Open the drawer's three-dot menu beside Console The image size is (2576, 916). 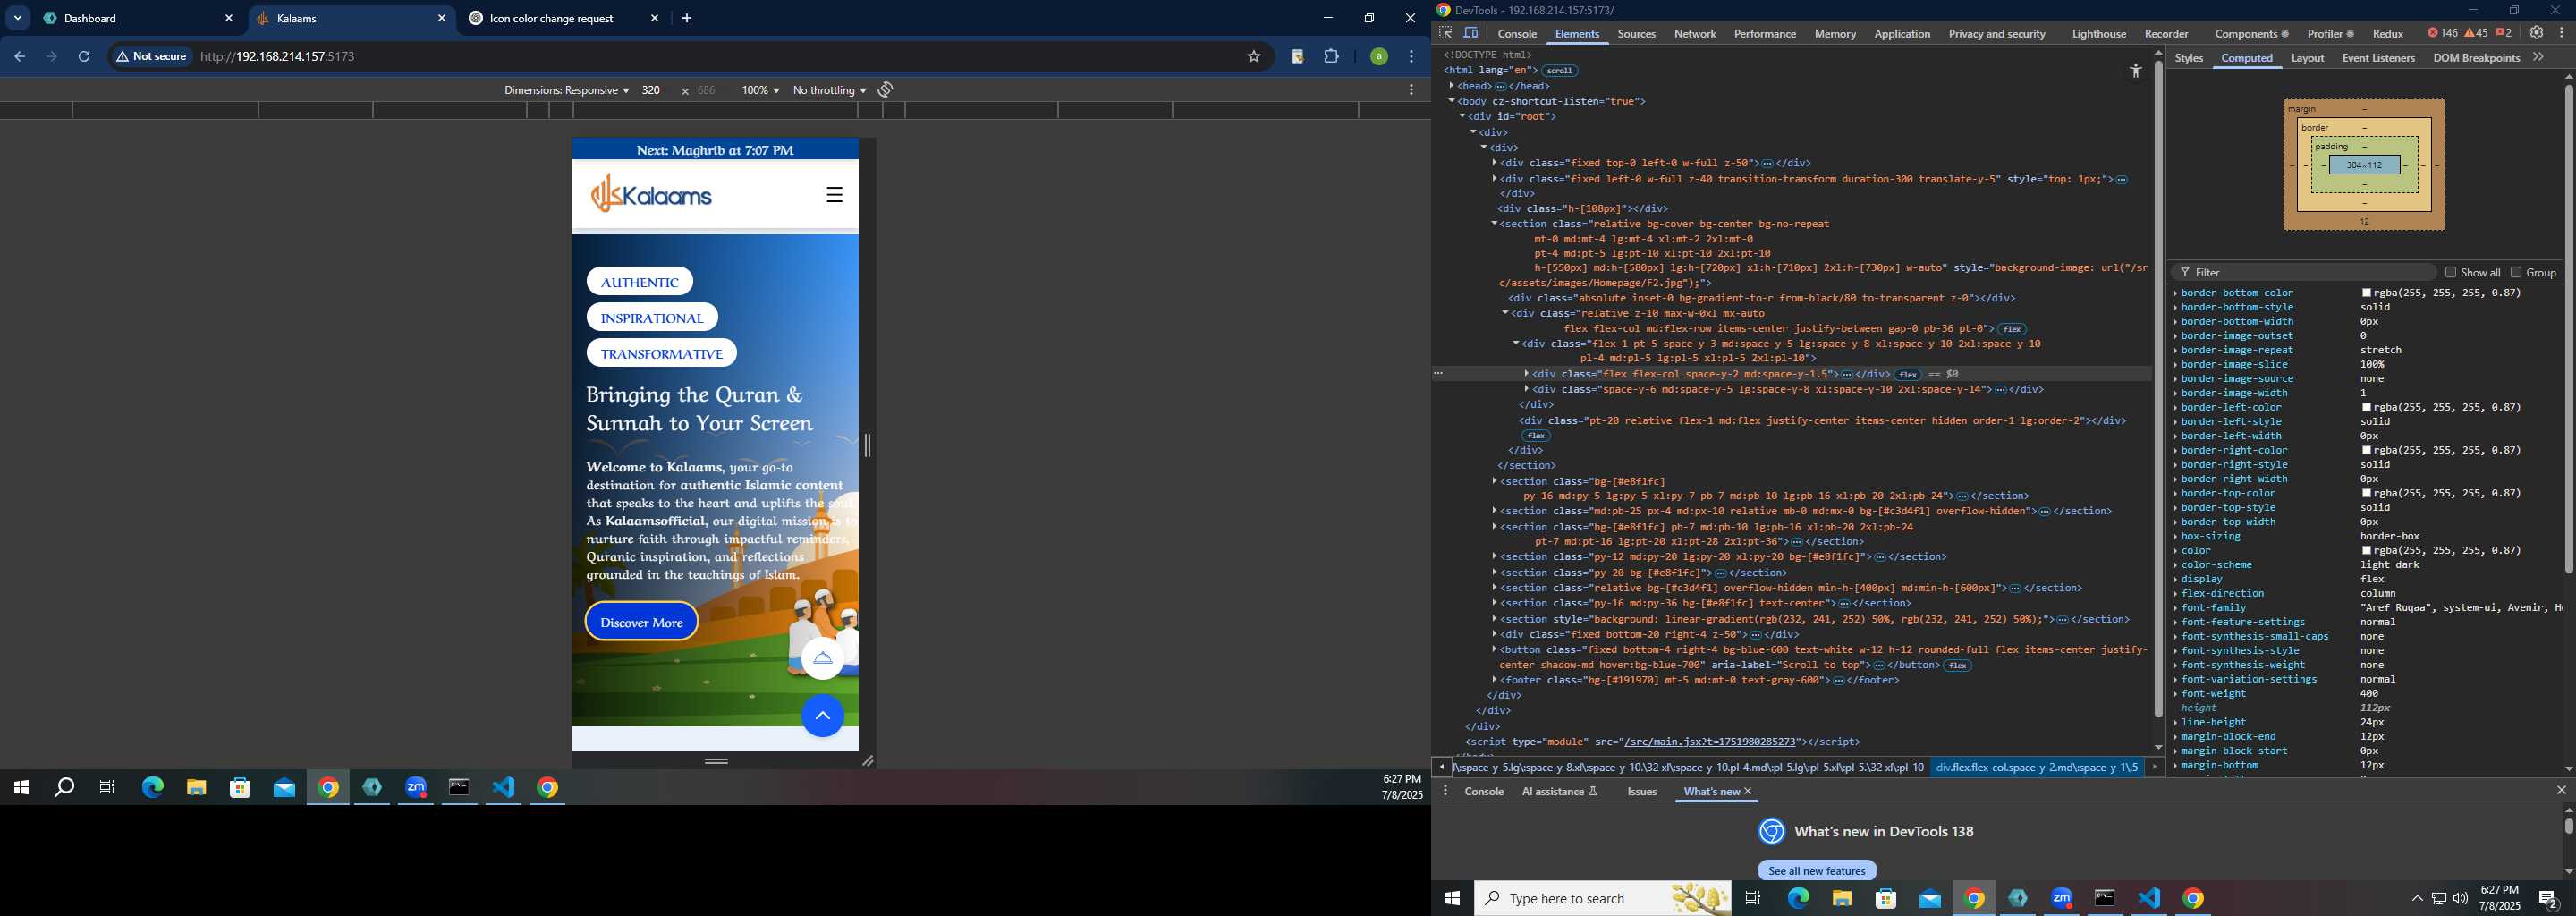[x=1445, y=791]
